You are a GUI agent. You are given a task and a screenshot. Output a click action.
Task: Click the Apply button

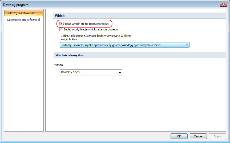[217, 136]
